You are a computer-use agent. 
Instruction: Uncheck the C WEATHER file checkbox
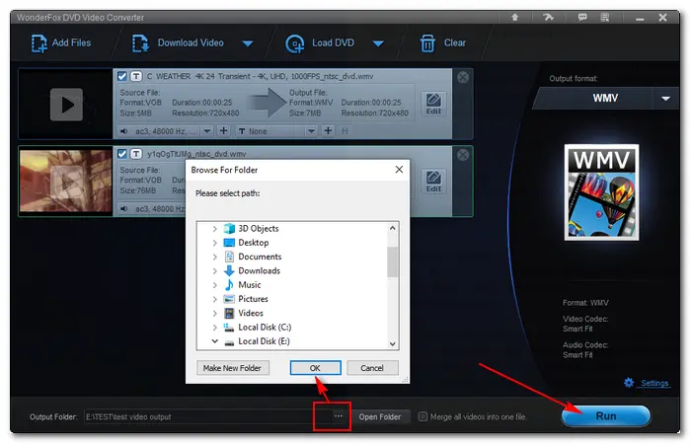tap(122, 76)
